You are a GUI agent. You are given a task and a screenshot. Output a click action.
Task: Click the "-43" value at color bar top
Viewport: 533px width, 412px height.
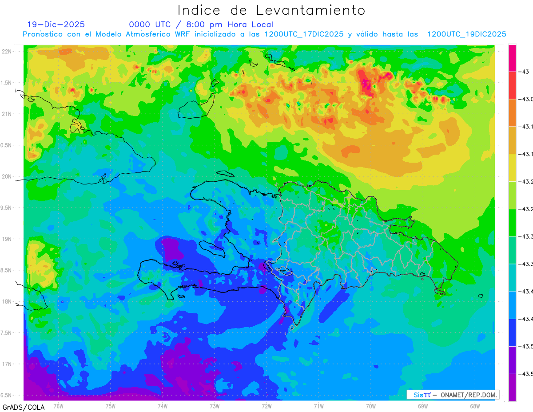(x=524, y=72)
